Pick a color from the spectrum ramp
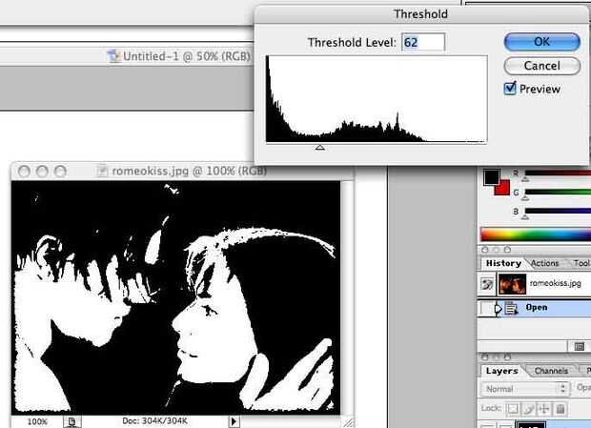This screenshot has height=428, width=591. [x=536, y=234]
